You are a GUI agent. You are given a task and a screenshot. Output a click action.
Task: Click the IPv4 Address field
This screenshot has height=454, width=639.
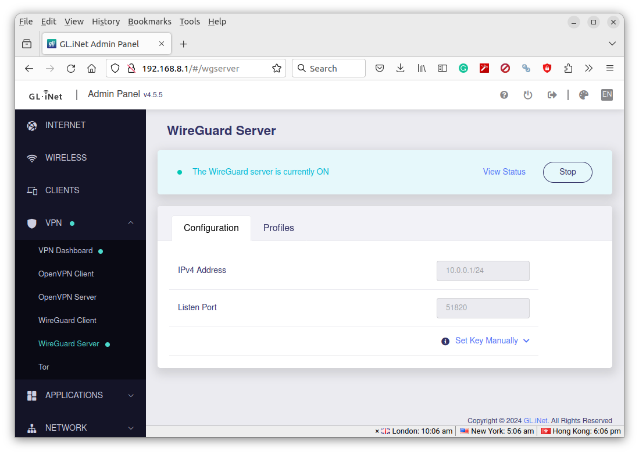483,271
